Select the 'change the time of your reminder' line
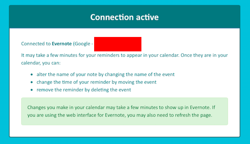Image resolution: width=250 pixels, height=144 pixels. (96, 82)
